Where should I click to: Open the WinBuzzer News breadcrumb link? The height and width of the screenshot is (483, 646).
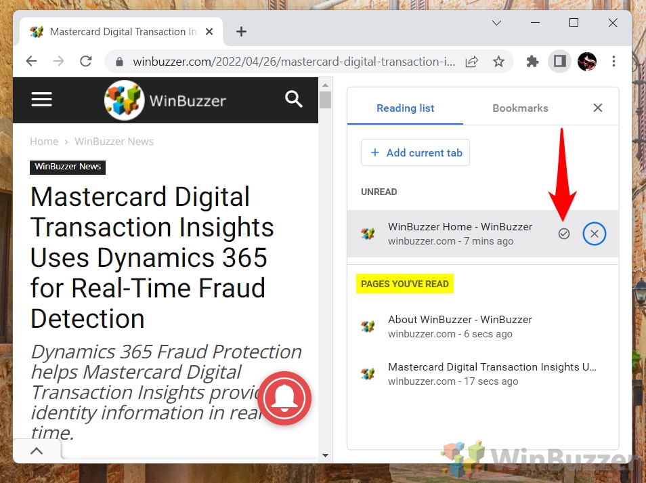pos(114,142)
